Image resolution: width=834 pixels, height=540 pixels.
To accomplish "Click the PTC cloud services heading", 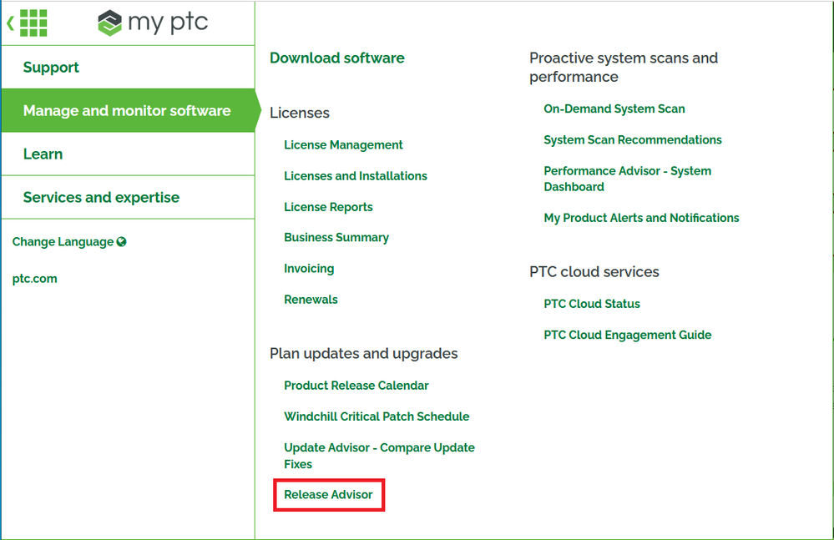I will pyautogui.click(x=594, y=271).
